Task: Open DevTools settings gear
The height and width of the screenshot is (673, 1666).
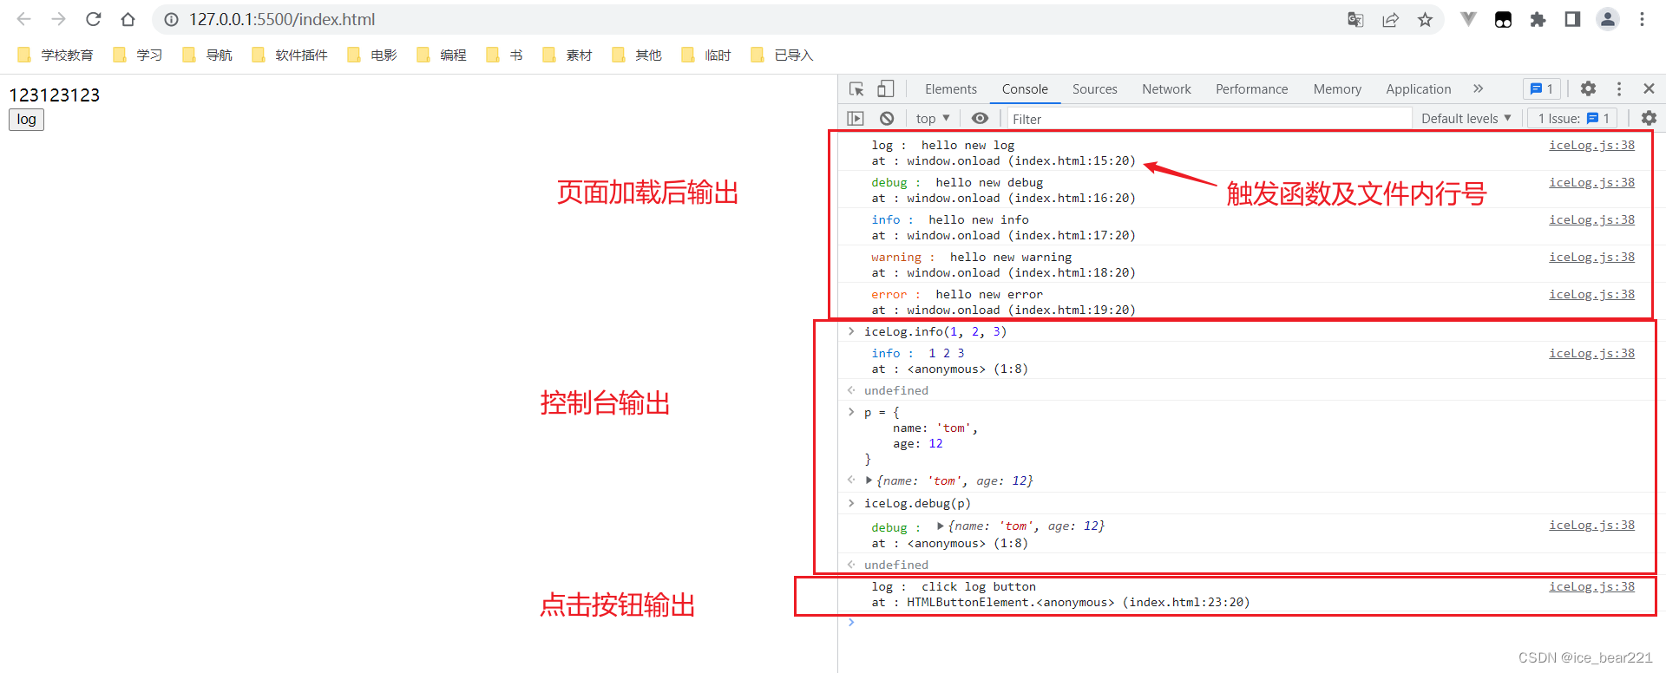Action: tap(1588, 88)
